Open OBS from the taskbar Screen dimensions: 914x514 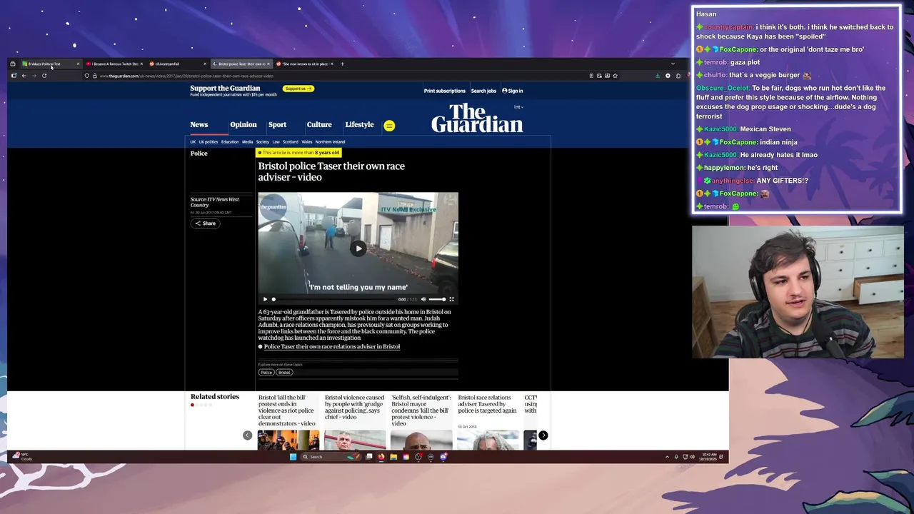418,457
